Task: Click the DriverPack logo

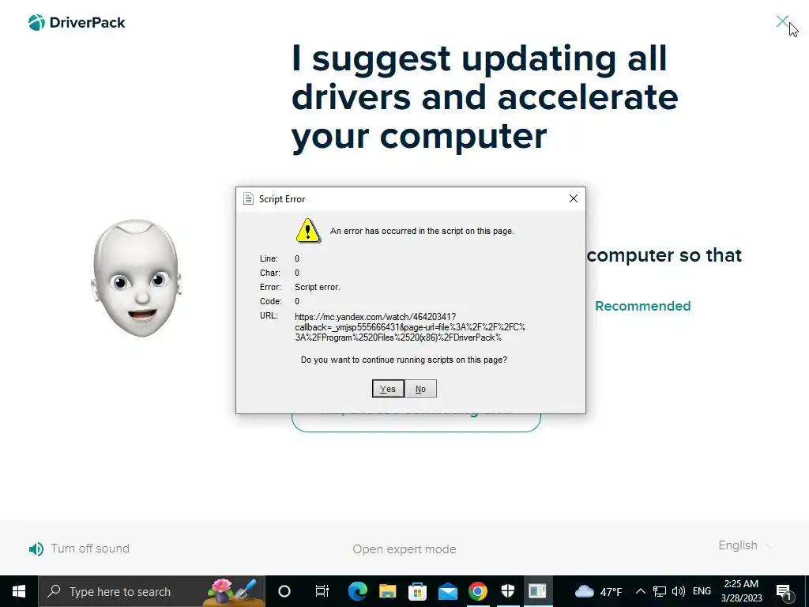Action: point(77,23)
